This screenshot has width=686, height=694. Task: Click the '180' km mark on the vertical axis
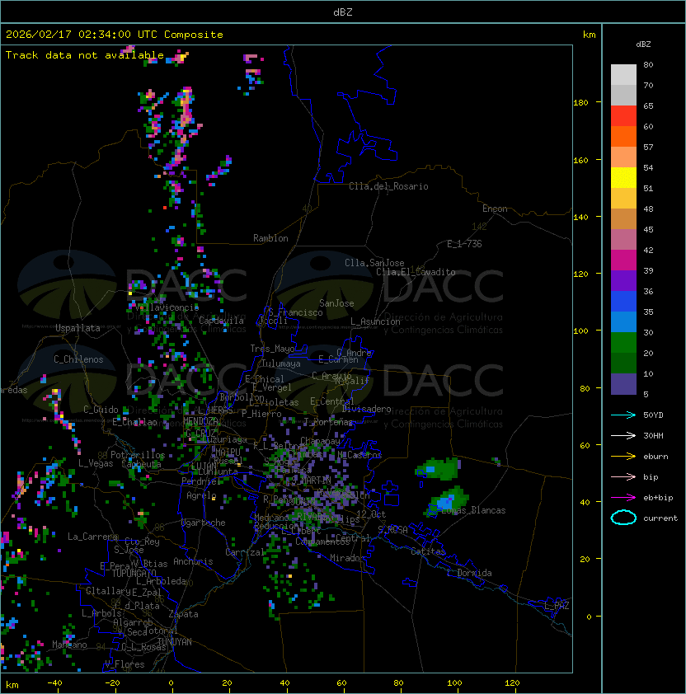[x=580, y=103]
